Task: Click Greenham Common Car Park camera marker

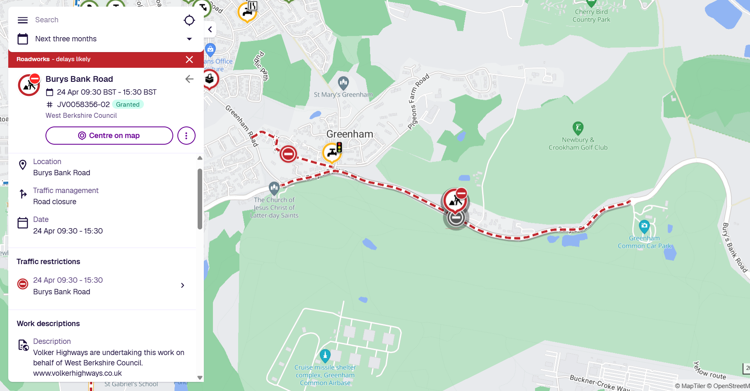Action: click(x=644, y=226)
